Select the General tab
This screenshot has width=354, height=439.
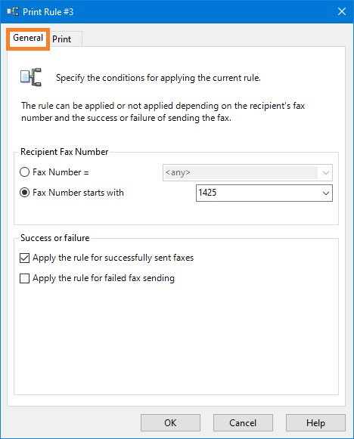28,38
